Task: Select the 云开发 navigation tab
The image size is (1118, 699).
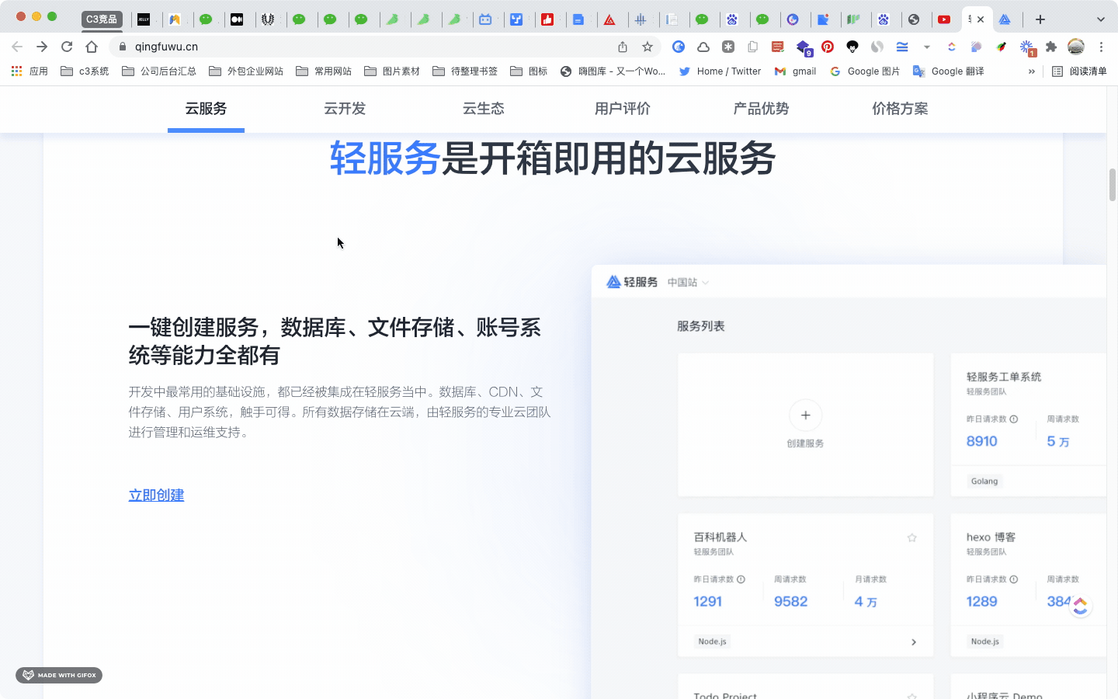Action: pos(345,109)
